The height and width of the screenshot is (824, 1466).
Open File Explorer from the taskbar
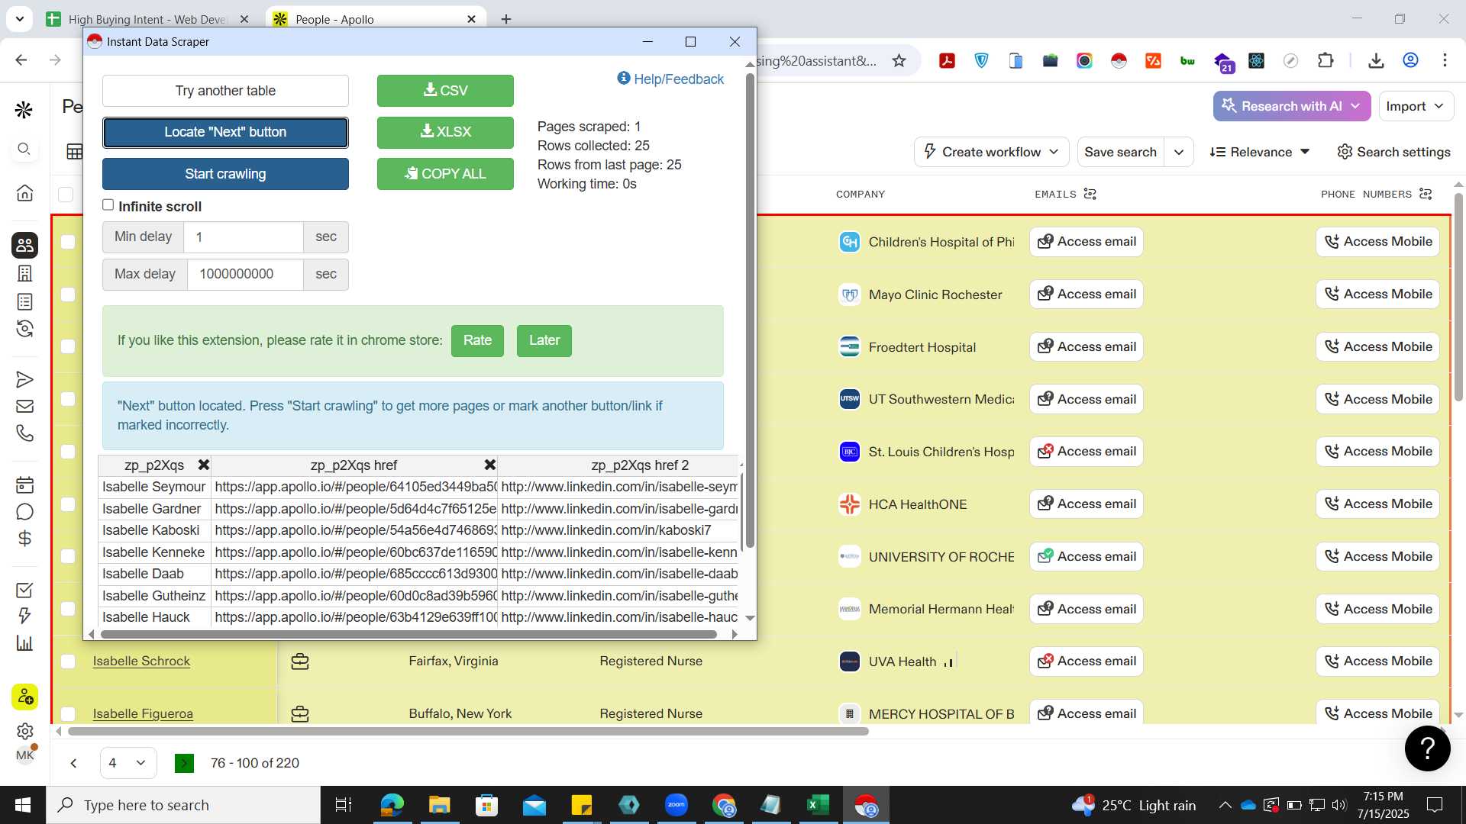coord(439,805)
